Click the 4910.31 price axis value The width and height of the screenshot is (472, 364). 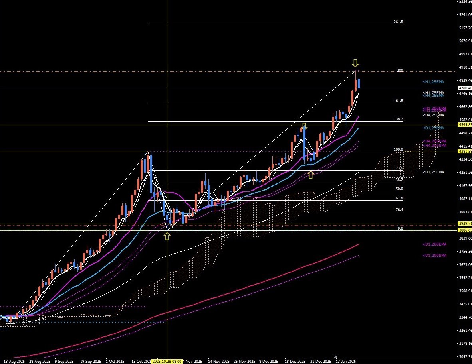465,67
